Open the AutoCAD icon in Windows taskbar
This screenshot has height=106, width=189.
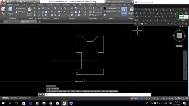pos(64,103)
